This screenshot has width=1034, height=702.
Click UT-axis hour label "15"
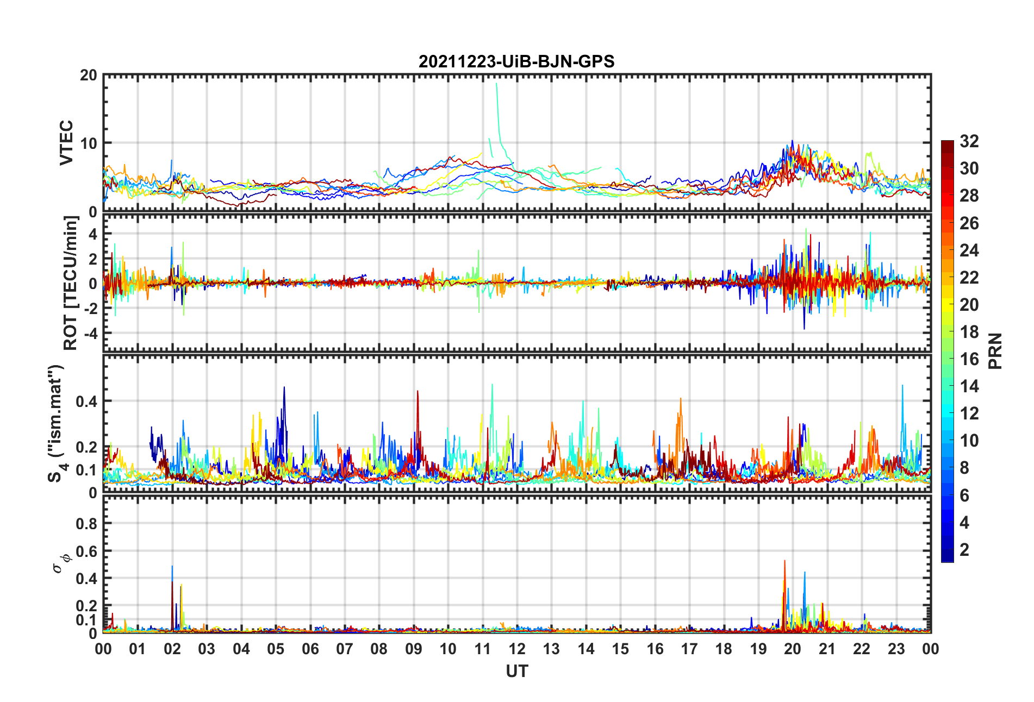[620, 649]
